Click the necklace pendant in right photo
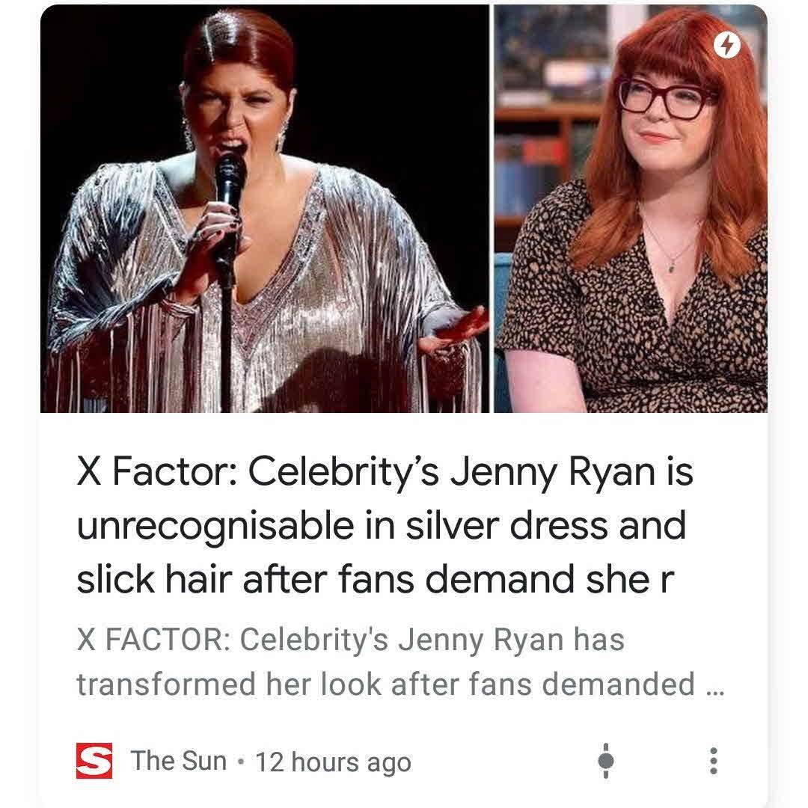Viewport: 808px width, 808px height. click(x=671, y=267)
